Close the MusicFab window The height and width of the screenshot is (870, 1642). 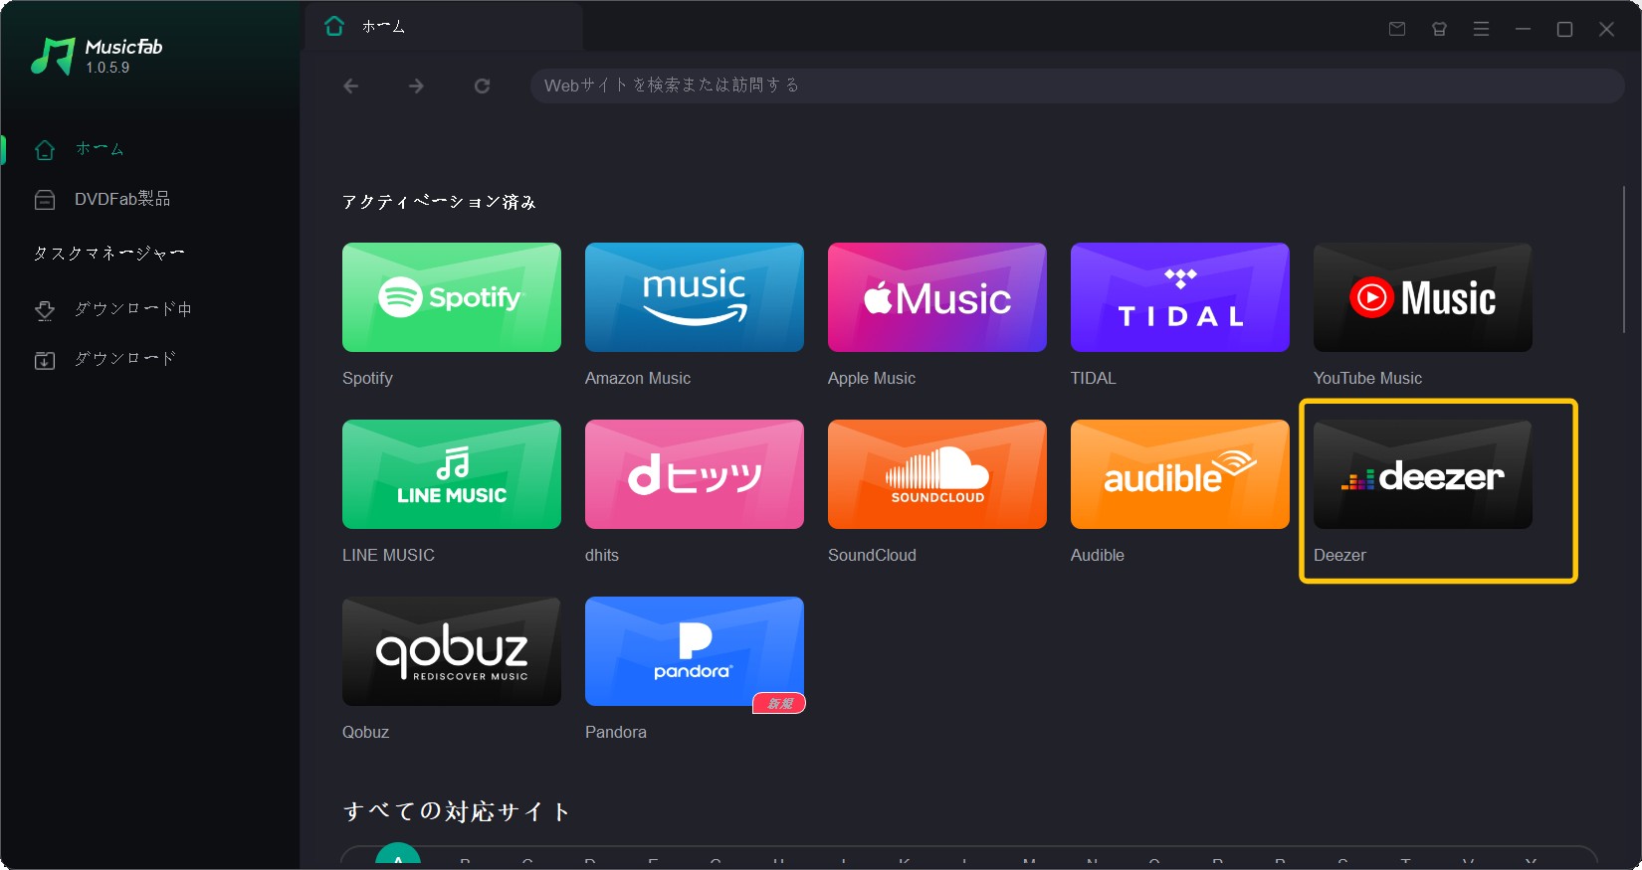(x=1606, y=29)
